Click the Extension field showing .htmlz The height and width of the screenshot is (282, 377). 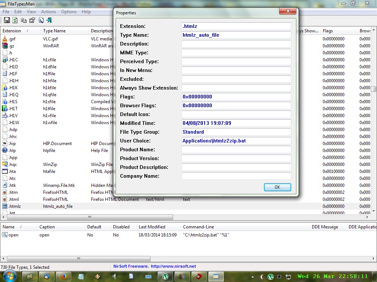(x=236, y=26)
